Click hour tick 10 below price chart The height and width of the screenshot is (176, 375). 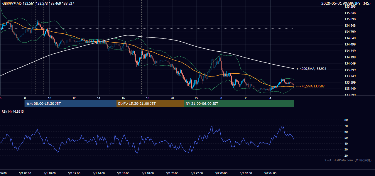point(50,98)
